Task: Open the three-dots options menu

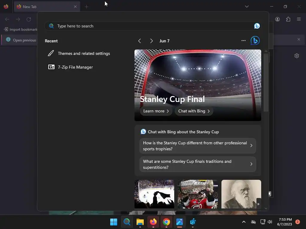Action: pyautogui.click(x=243, y=41)
